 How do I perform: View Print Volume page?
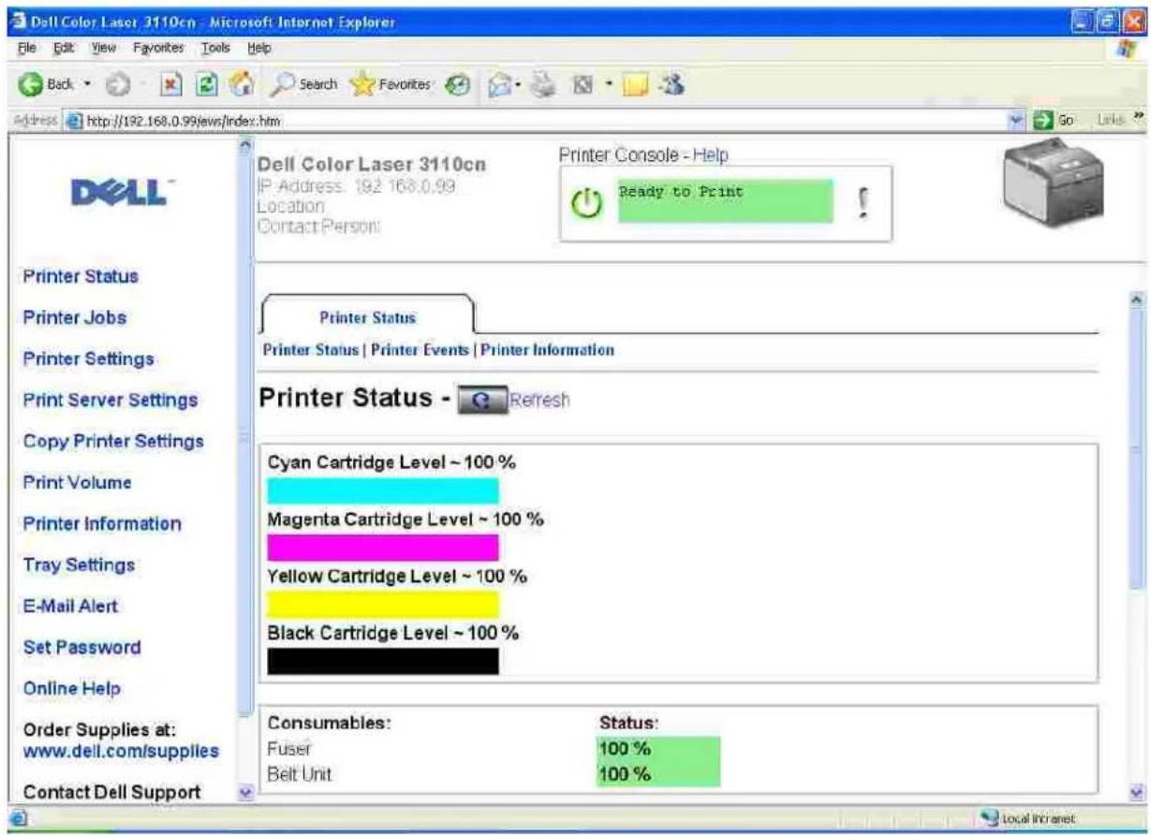point(76,483)
